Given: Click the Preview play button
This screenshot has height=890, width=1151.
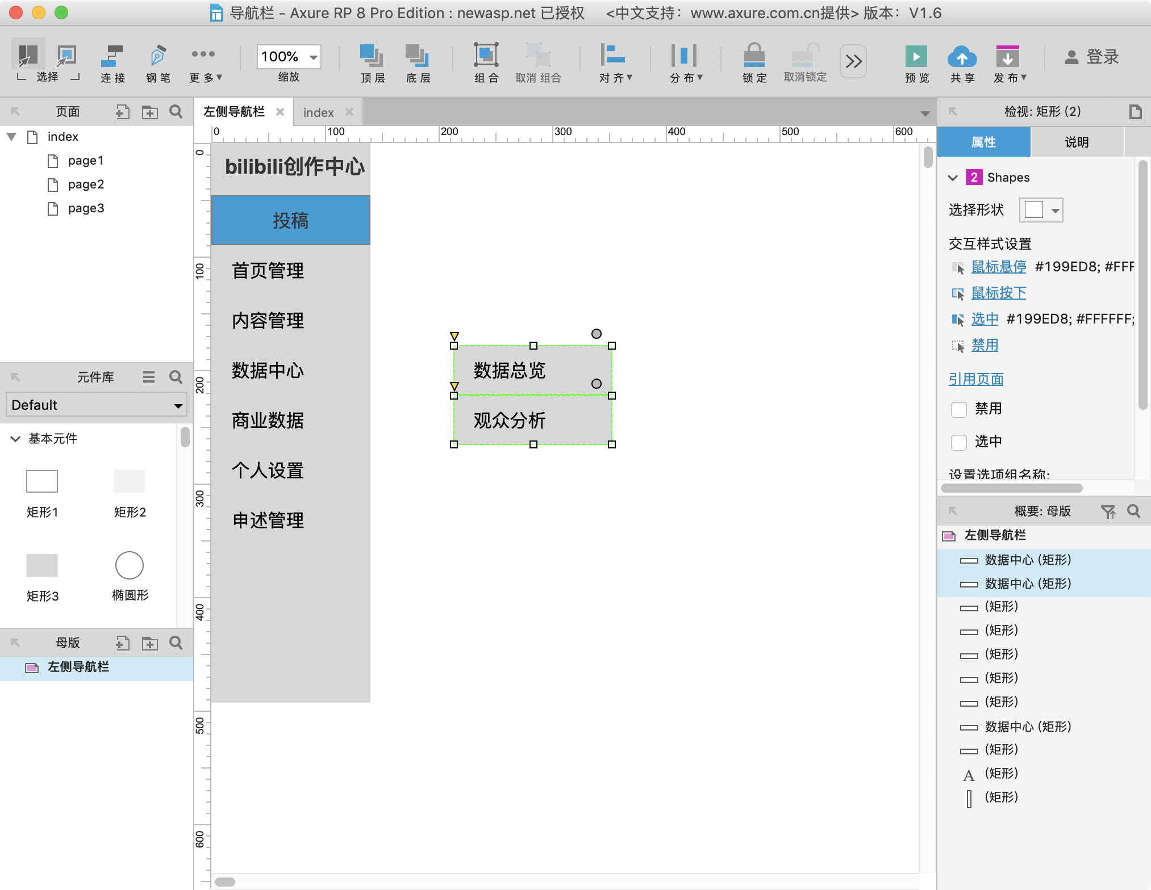Looking at the screenshot, I should (x=916, y=56).
